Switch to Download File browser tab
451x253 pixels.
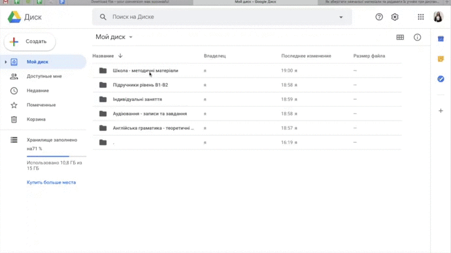click(x=130, y=2)
